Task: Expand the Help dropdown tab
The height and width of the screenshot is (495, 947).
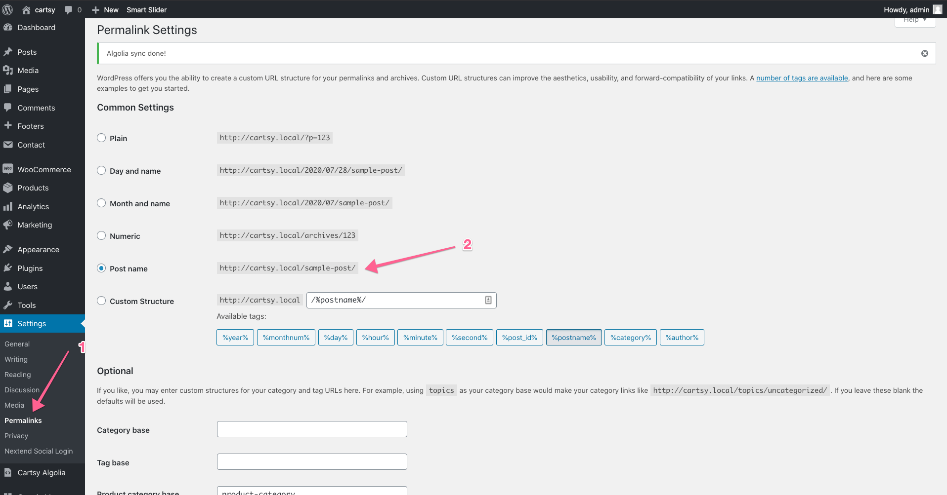Action: (915, 21)
